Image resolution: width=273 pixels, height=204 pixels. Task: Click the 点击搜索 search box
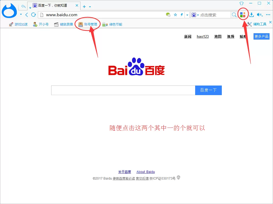215,15
